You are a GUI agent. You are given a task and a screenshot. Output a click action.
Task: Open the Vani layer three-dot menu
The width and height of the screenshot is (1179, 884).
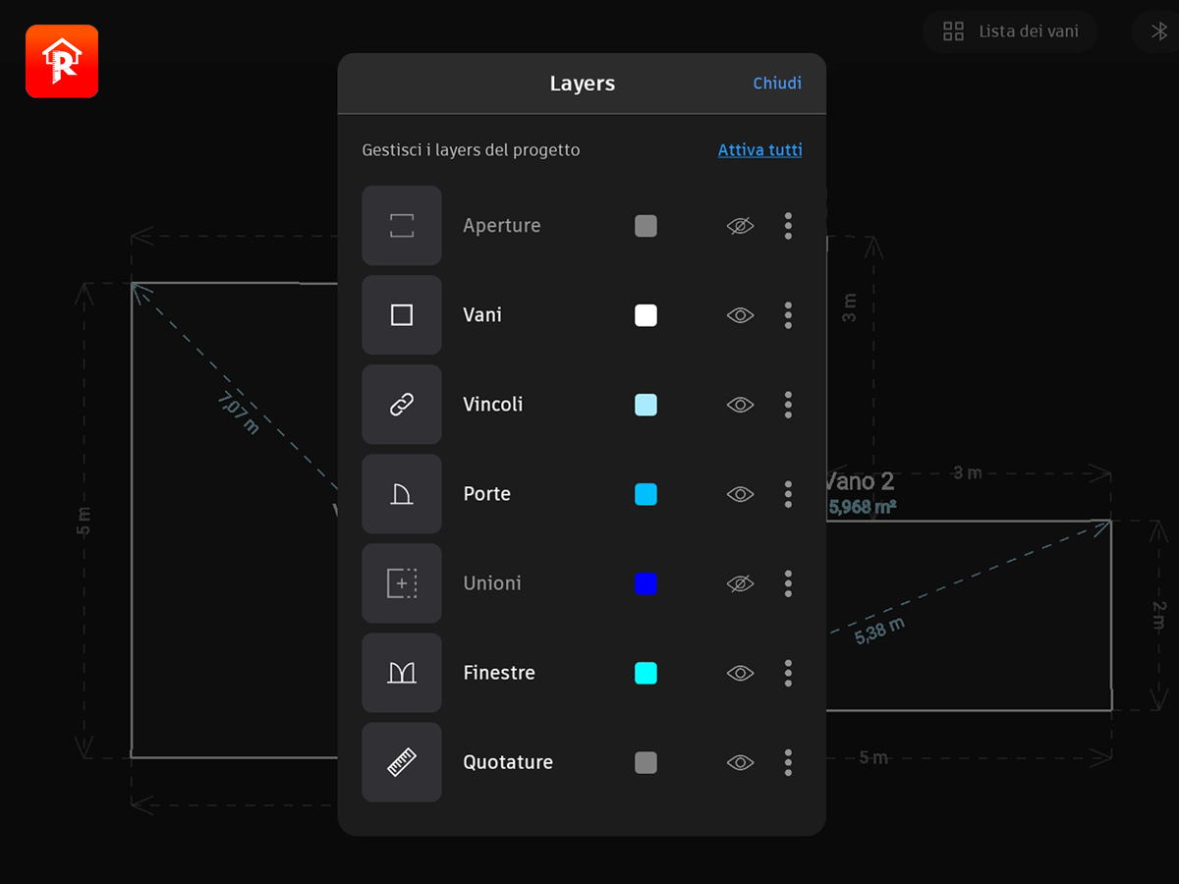coord(788,315)
